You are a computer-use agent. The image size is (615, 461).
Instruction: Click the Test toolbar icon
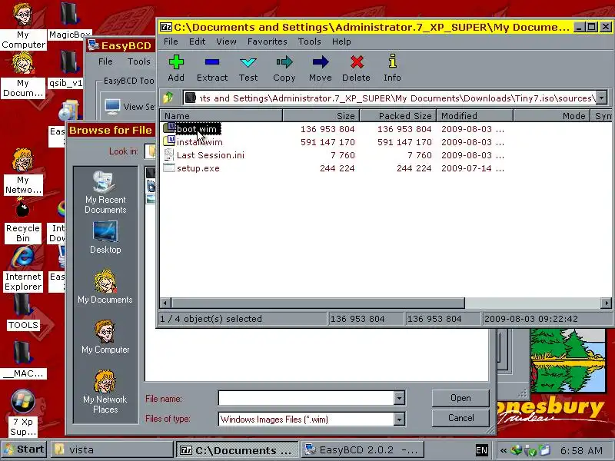pyautogui.click(x=248, y=68)
